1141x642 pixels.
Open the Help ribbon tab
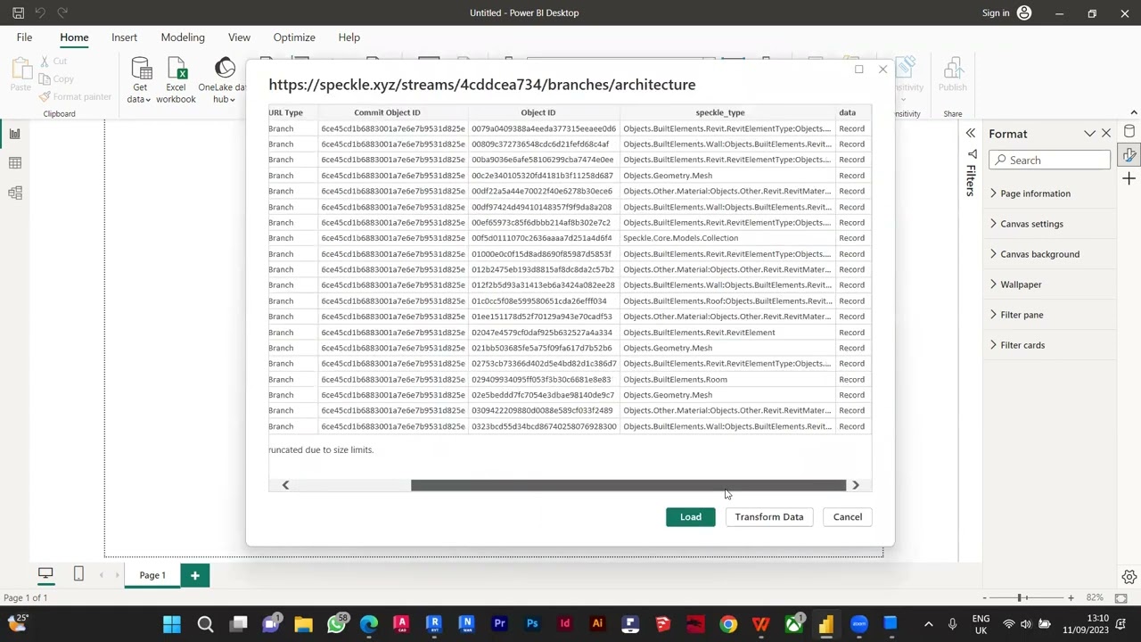(349, 37)
